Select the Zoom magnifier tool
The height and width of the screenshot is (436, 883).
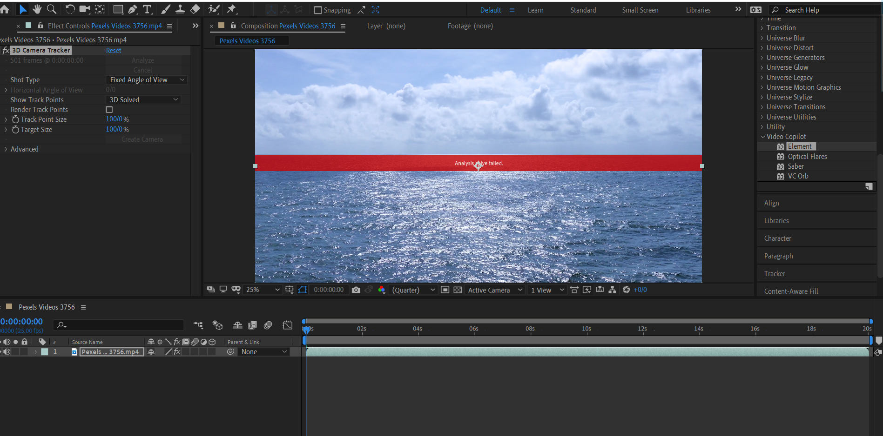(52, 9)
